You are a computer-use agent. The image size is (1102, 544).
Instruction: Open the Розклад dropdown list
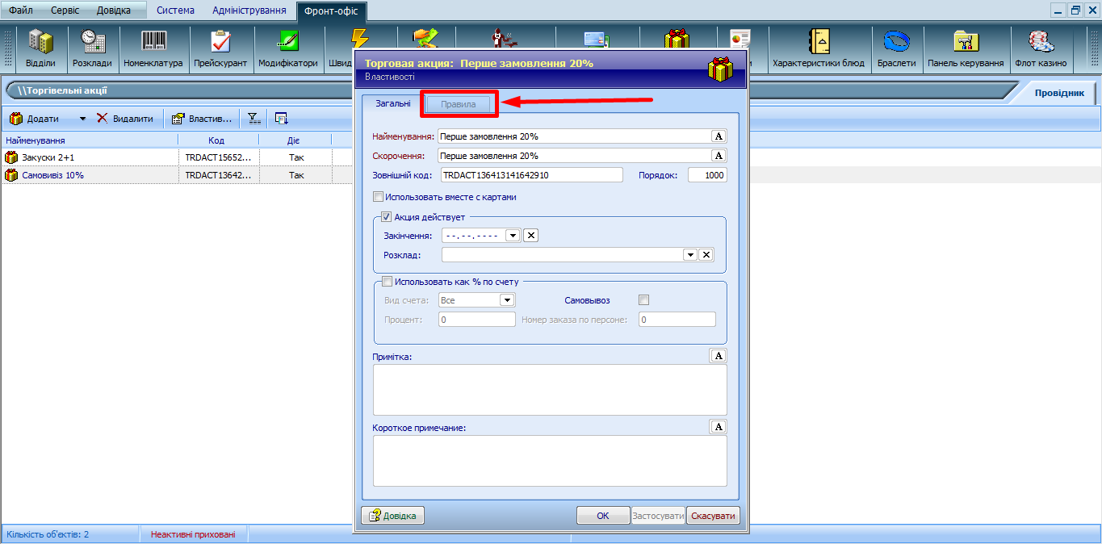(690, 255)
